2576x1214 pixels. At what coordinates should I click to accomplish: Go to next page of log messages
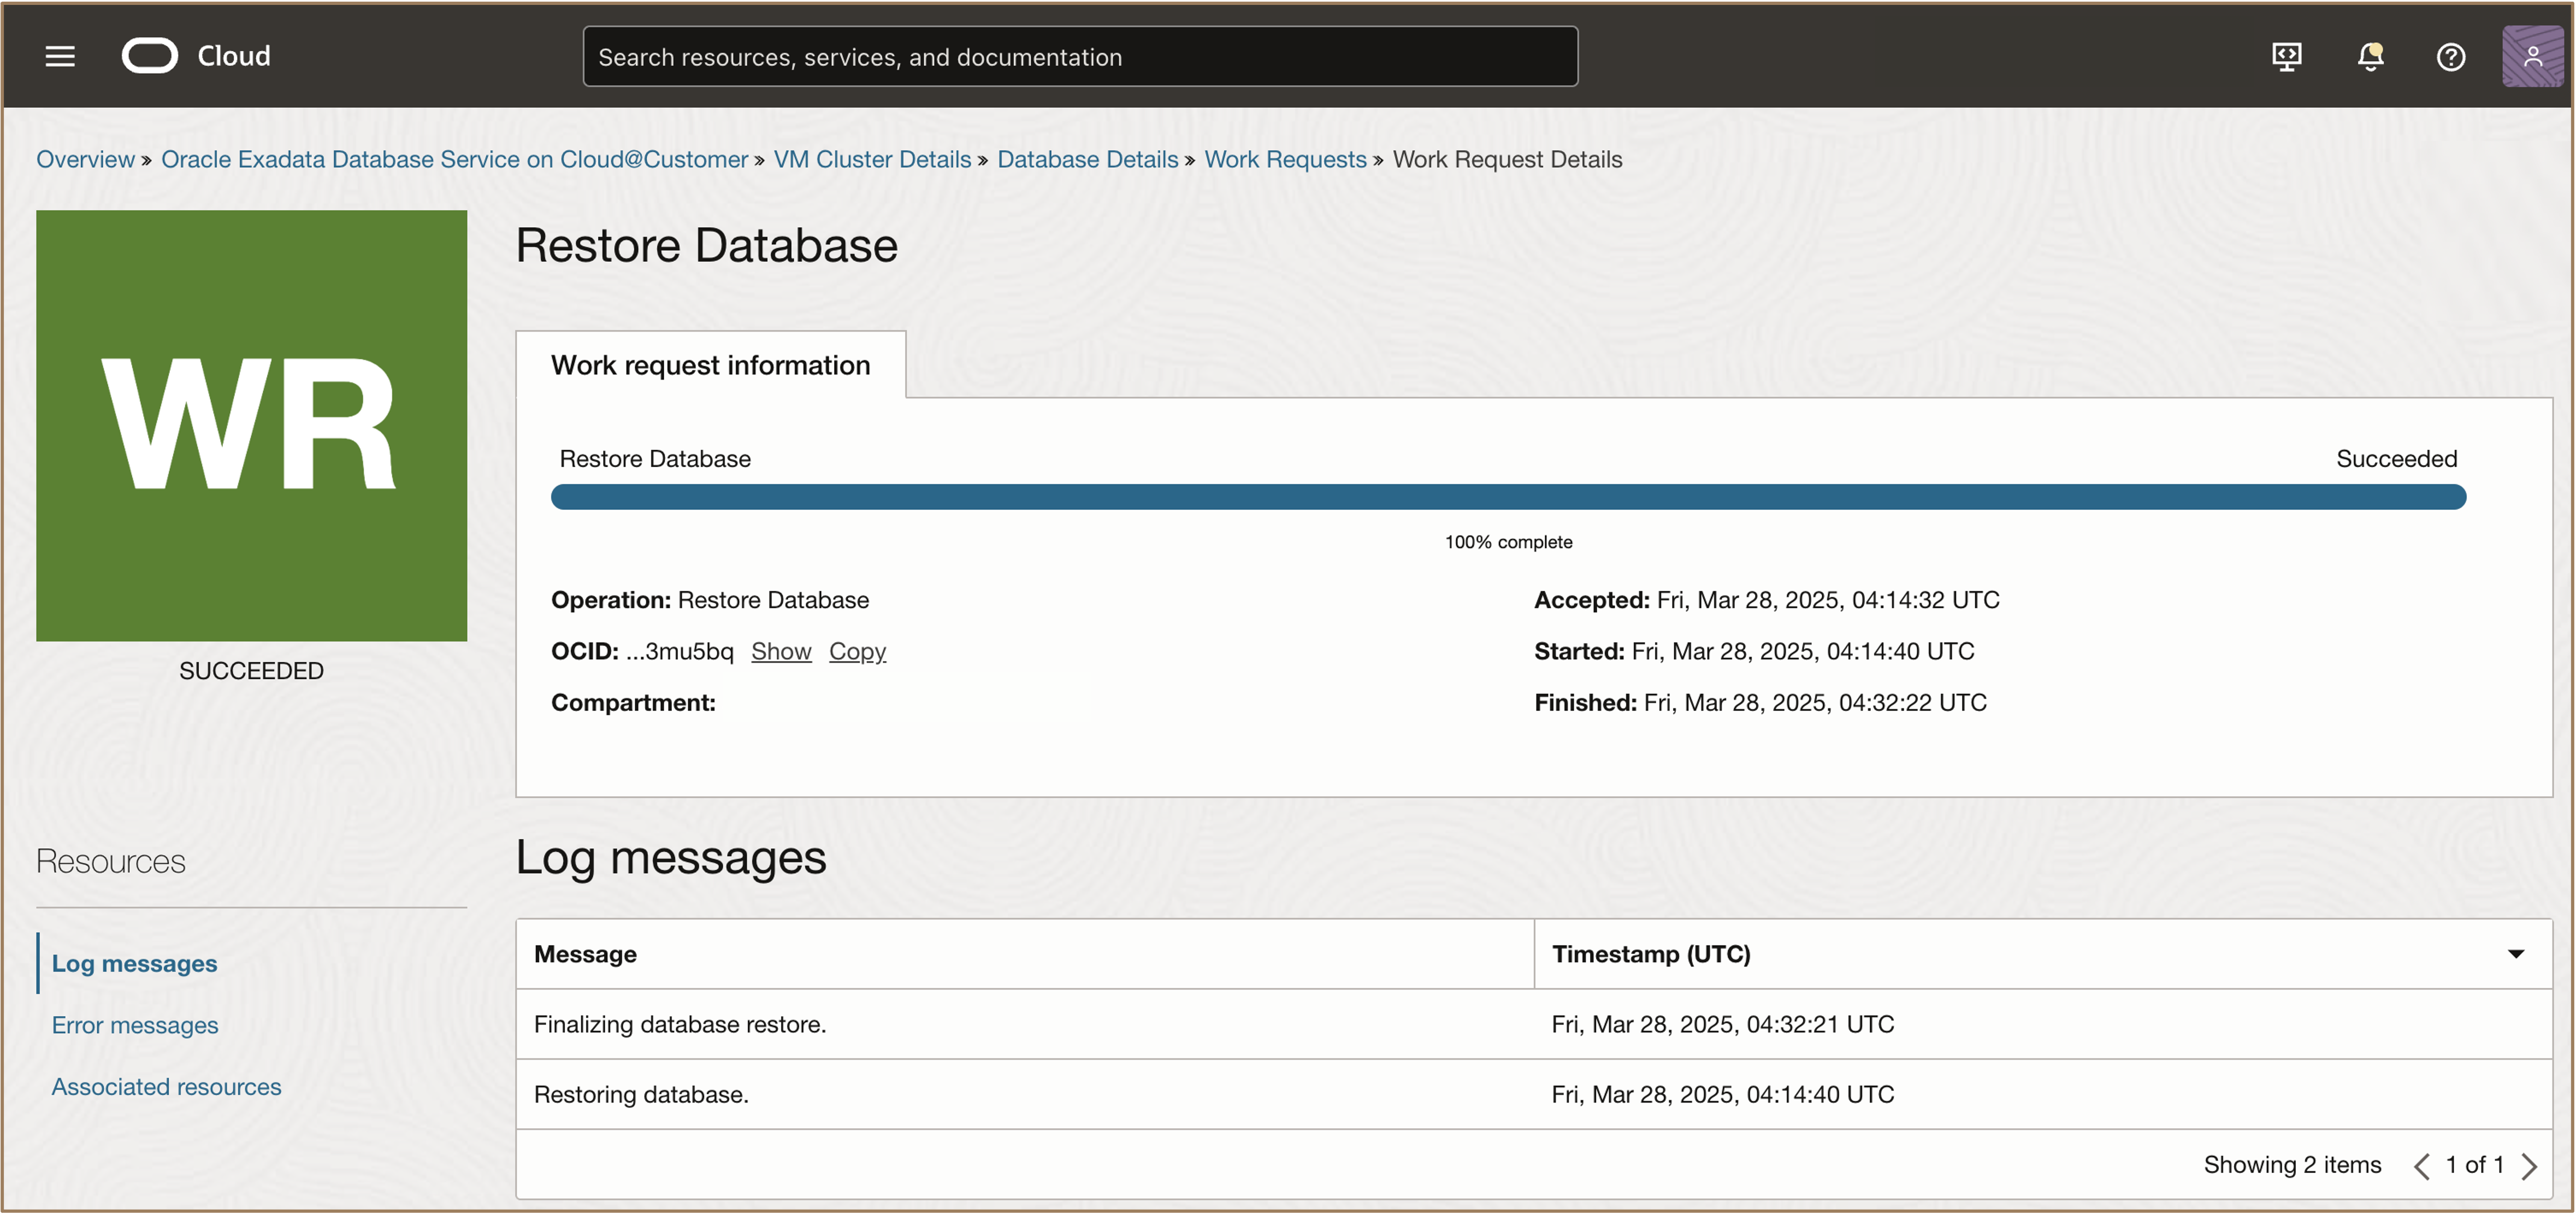coord(2529,1166)
